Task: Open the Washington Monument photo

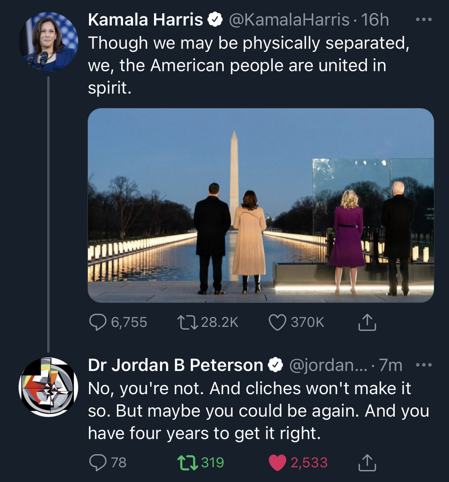Action: 261,205
